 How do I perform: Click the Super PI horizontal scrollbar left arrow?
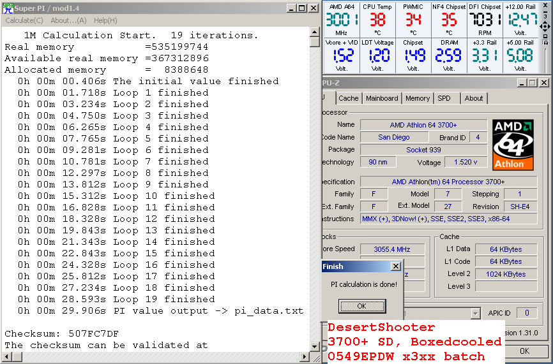[x=6, y=357]
